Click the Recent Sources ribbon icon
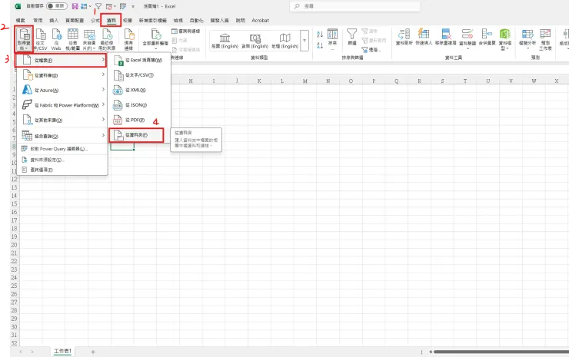This screenshot has height=357, width=569. pyautogui.click(x=107, y=39)
